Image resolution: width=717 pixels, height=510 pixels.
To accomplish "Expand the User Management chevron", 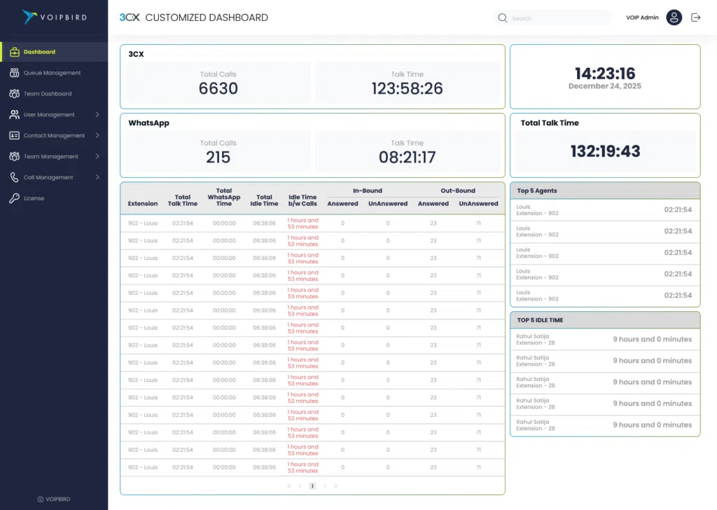I will (97, 114).
